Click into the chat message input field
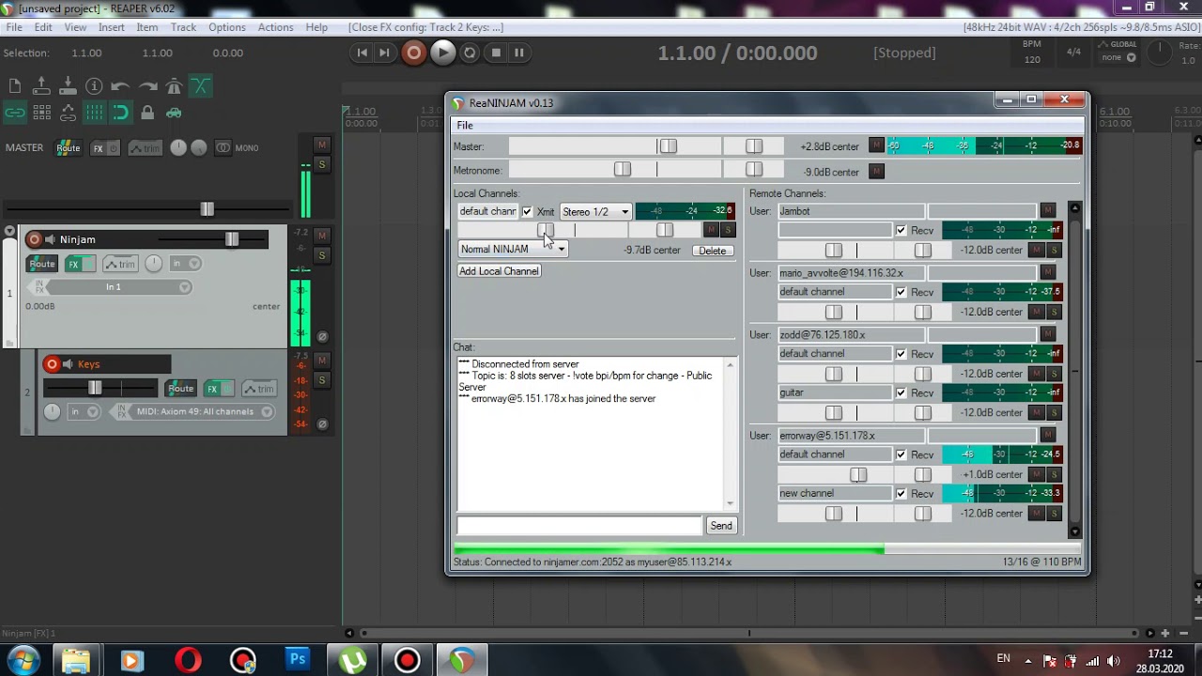 pos(579,526)
